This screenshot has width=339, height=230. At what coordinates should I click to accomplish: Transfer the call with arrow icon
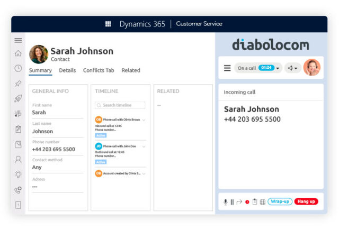click(x=239, y=202)
